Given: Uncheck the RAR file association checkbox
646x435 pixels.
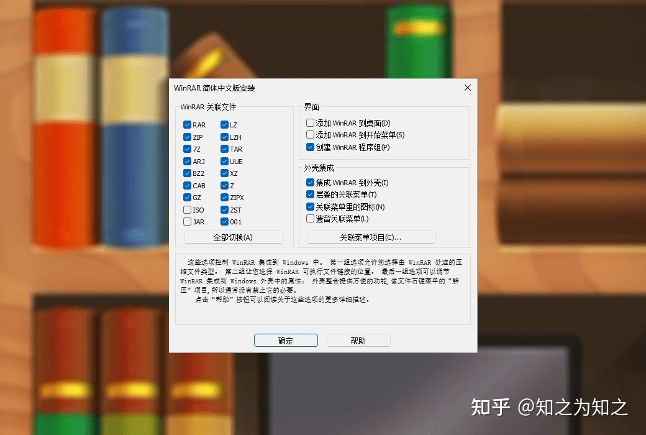Looking at the screenshot, I should (187, 124).
